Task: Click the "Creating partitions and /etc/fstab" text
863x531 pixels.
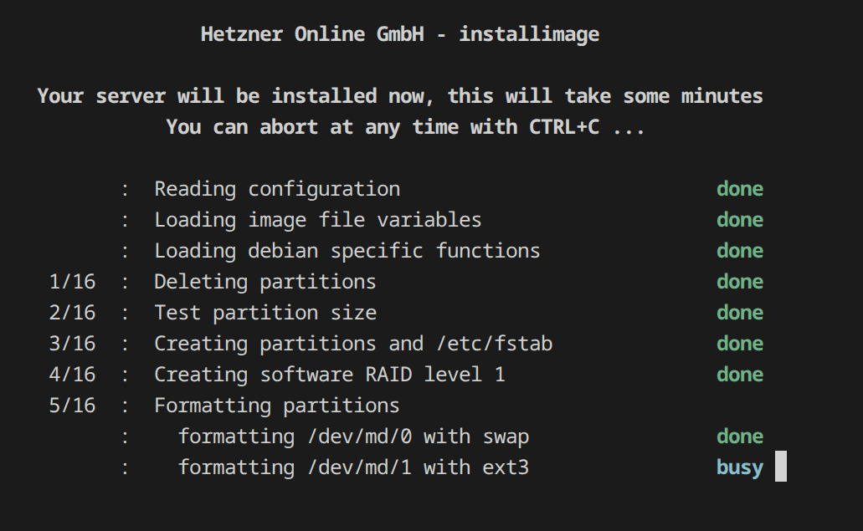Action: [x=352, y=344]
